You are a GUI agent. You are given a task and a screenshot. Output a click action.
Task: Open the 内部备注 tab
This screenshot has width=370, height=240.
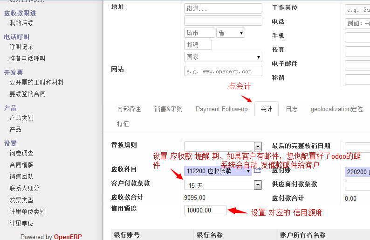(x=129, y=109)
